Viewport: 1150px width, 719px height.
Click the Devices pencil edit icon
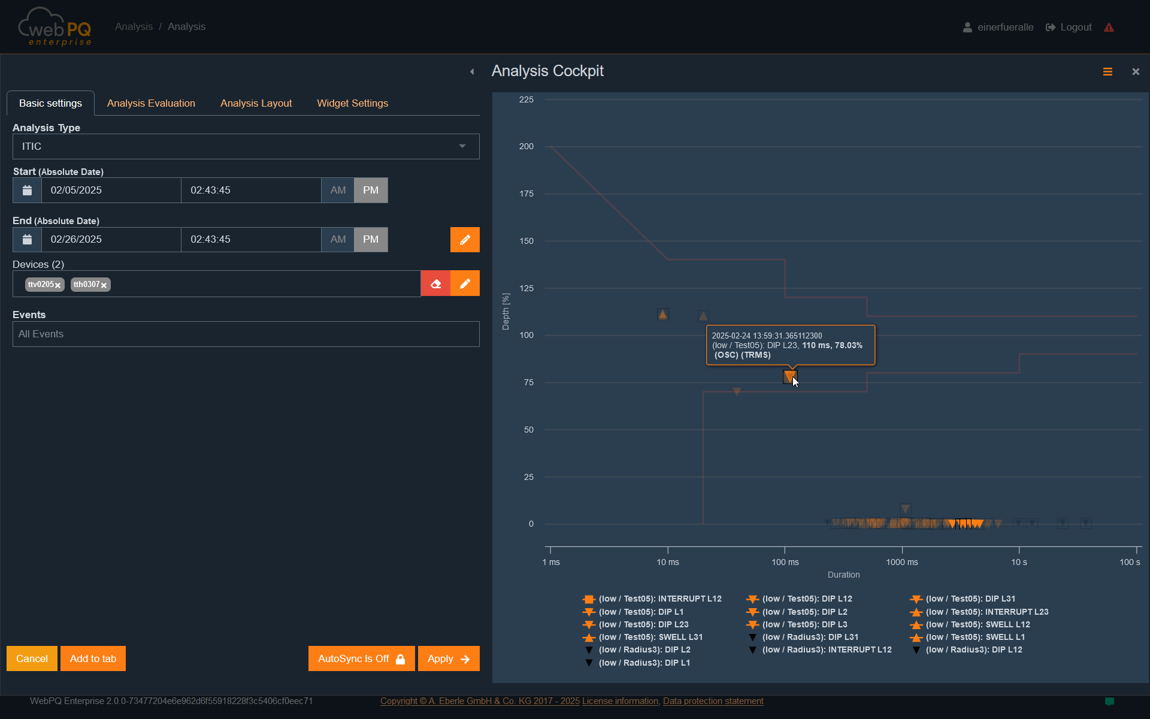[465, 283]
